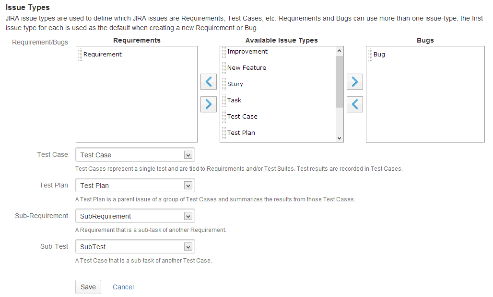This screenshot has height=297, width=493.
Task: Click drag handle next to Story
Action: point(224,85)
